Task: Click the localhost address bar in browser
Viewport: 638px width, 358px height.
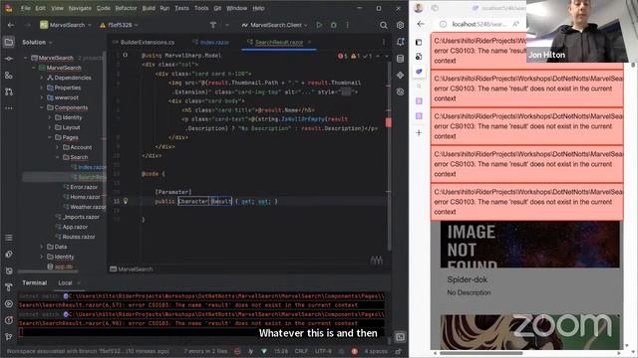Action: pos(479,24)
